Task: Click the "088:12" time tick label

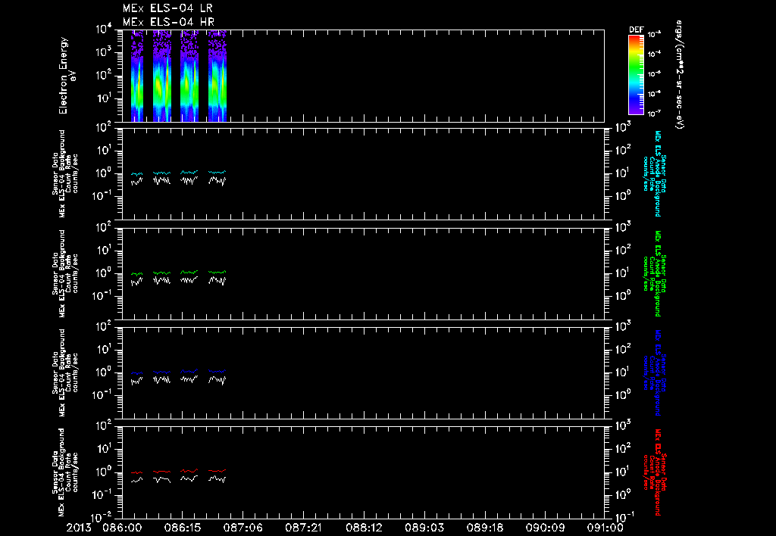Action: coord(363,528)
